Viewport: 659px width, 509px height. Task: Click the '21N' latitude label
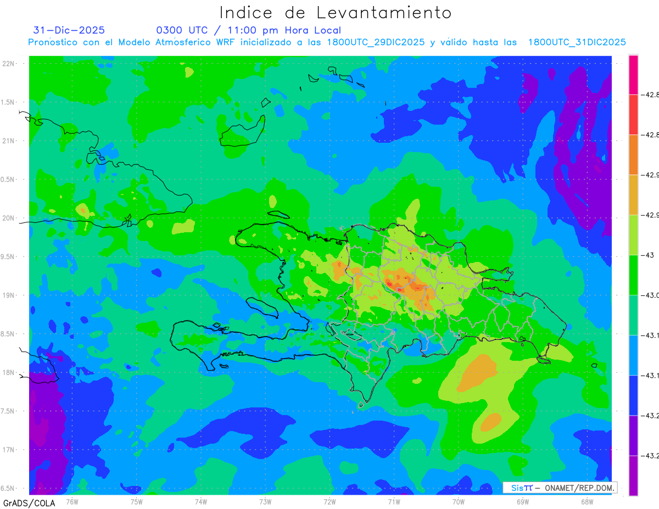[9, 141]
